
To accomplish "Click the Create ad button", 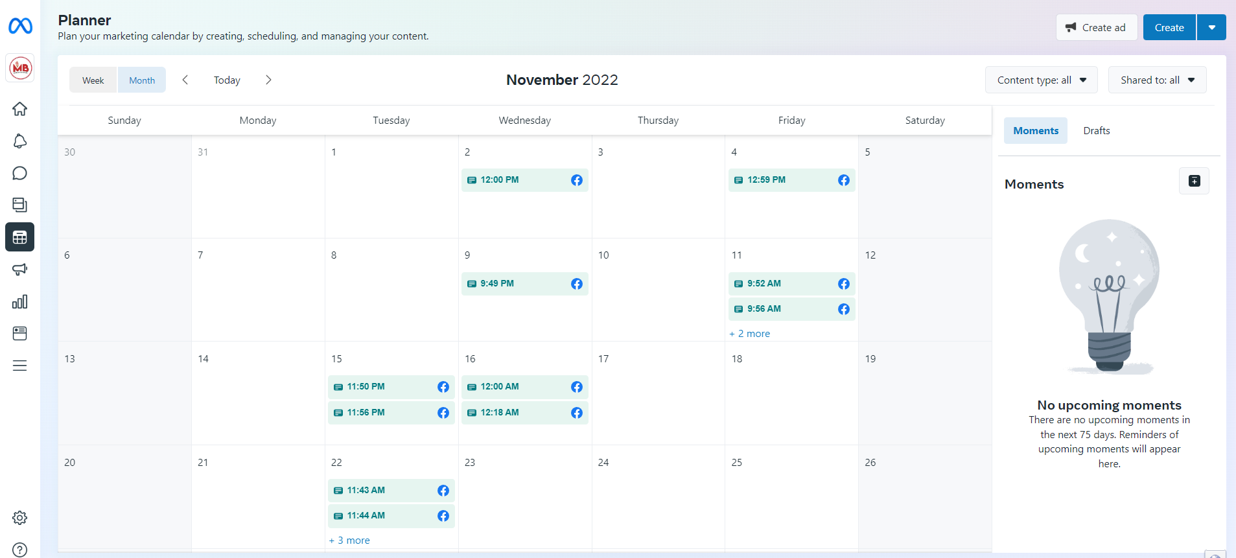I will coord(1096,27).
